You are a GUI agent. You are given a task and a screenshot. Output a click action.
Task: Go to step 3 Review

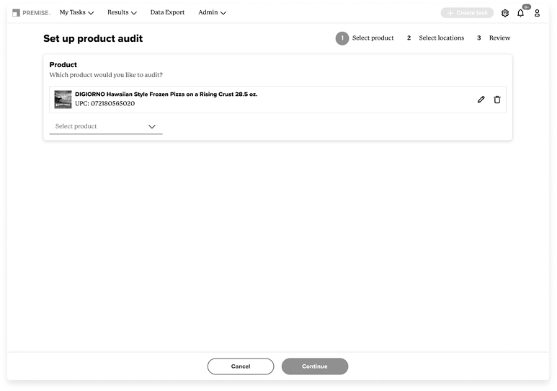(x=494, y=38)
